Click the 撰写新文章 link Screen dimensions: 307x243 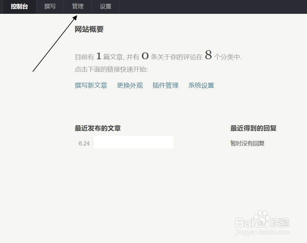pos(91,85)
